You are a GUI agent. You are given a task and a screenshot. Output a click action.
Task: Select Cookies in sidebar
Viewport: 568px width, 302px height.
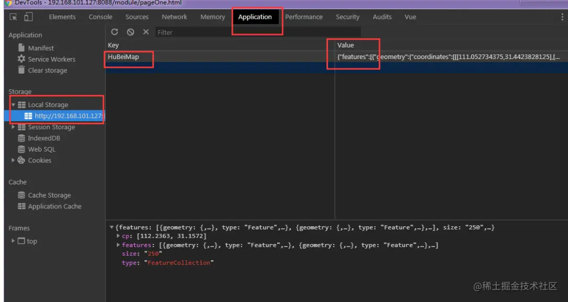coord(39,160)
